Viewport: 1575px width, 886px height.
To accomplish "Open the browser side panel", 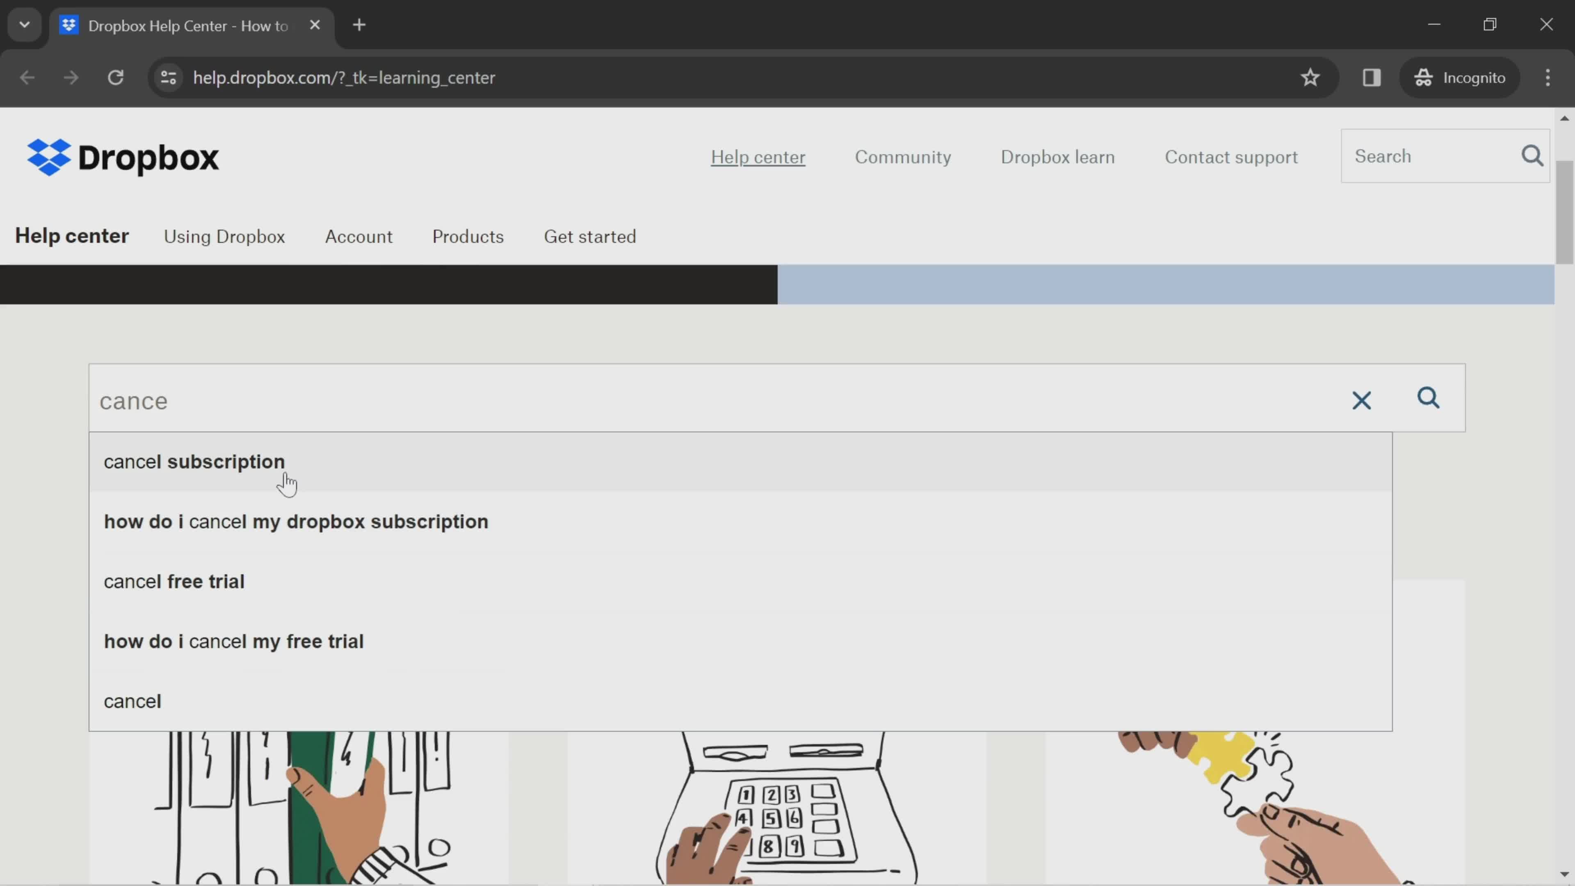I will point(1372,78).
